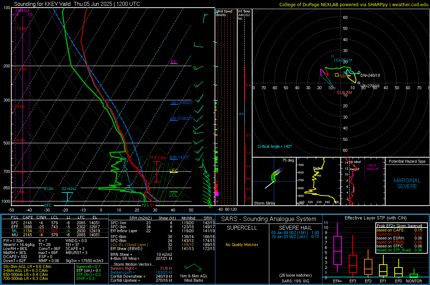Click the orange square marker on the hodograph
The width and height of the screenshot is (430, 285).
click(x=336, y=75)
